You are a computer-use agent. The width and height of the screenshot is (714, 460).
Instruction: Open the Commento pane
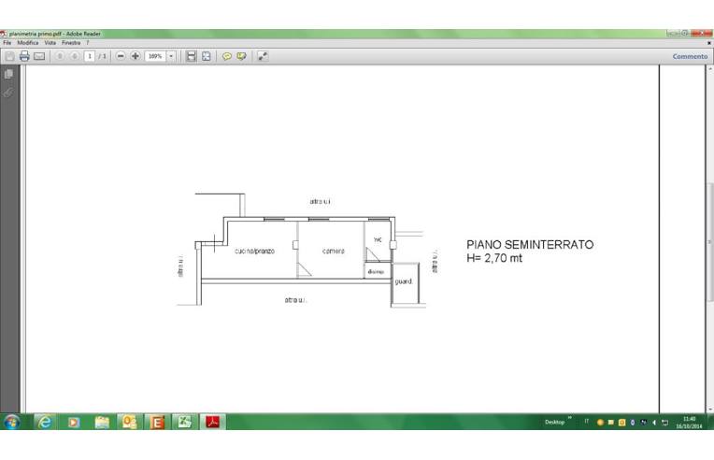point(690,56)
